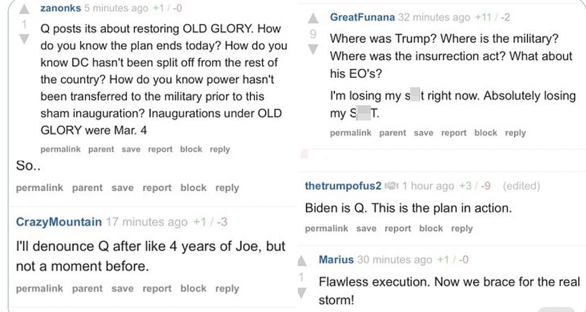Viewport: 586px width, 312px height.
Task: Open zanonks user profile
Action: point(60,9)
